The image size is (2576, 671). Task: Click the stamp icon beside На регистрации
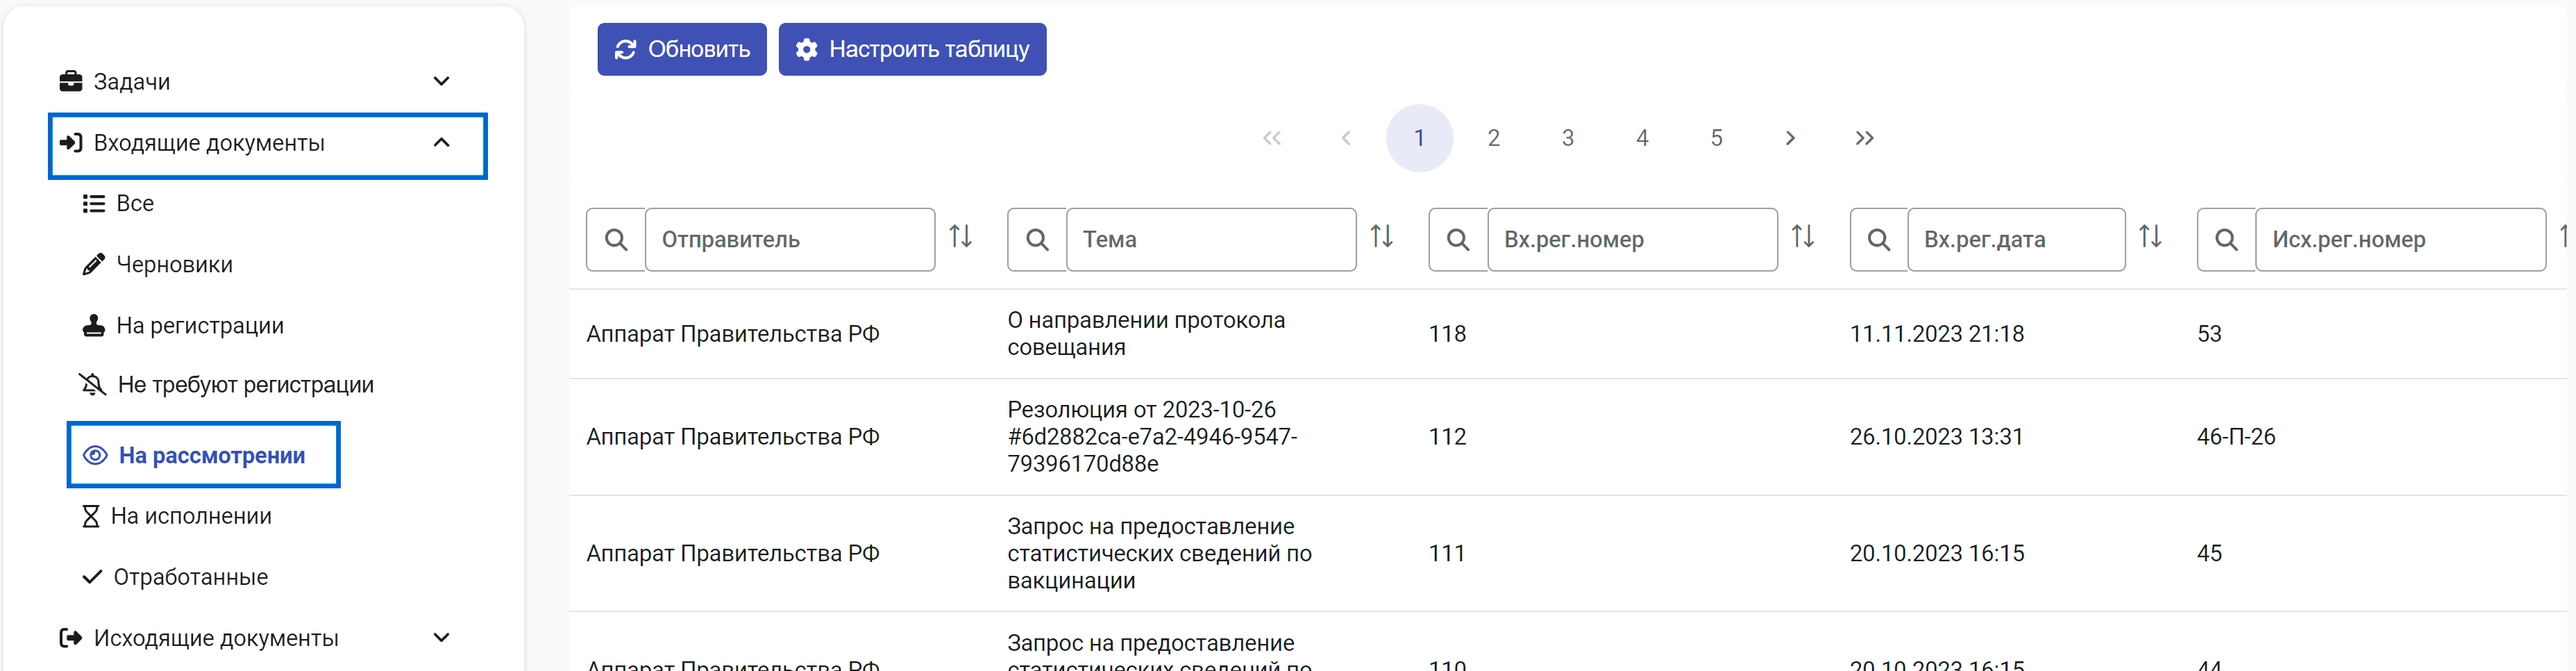pyautogui.click(x=94, y=326)
